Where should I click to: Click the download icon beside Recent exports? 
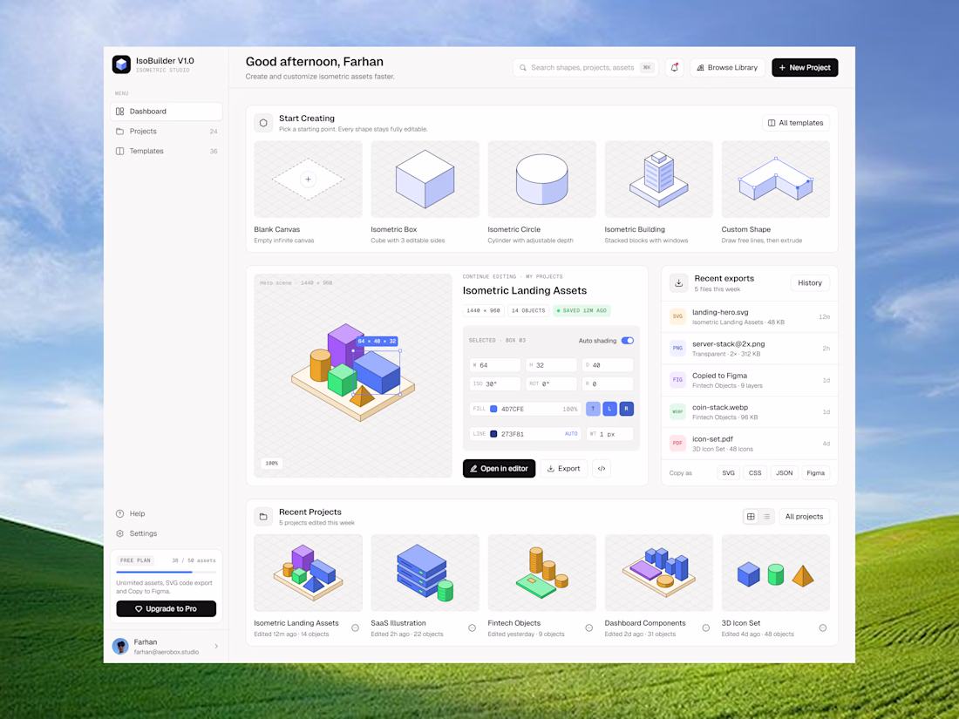(x=678, y=283)
